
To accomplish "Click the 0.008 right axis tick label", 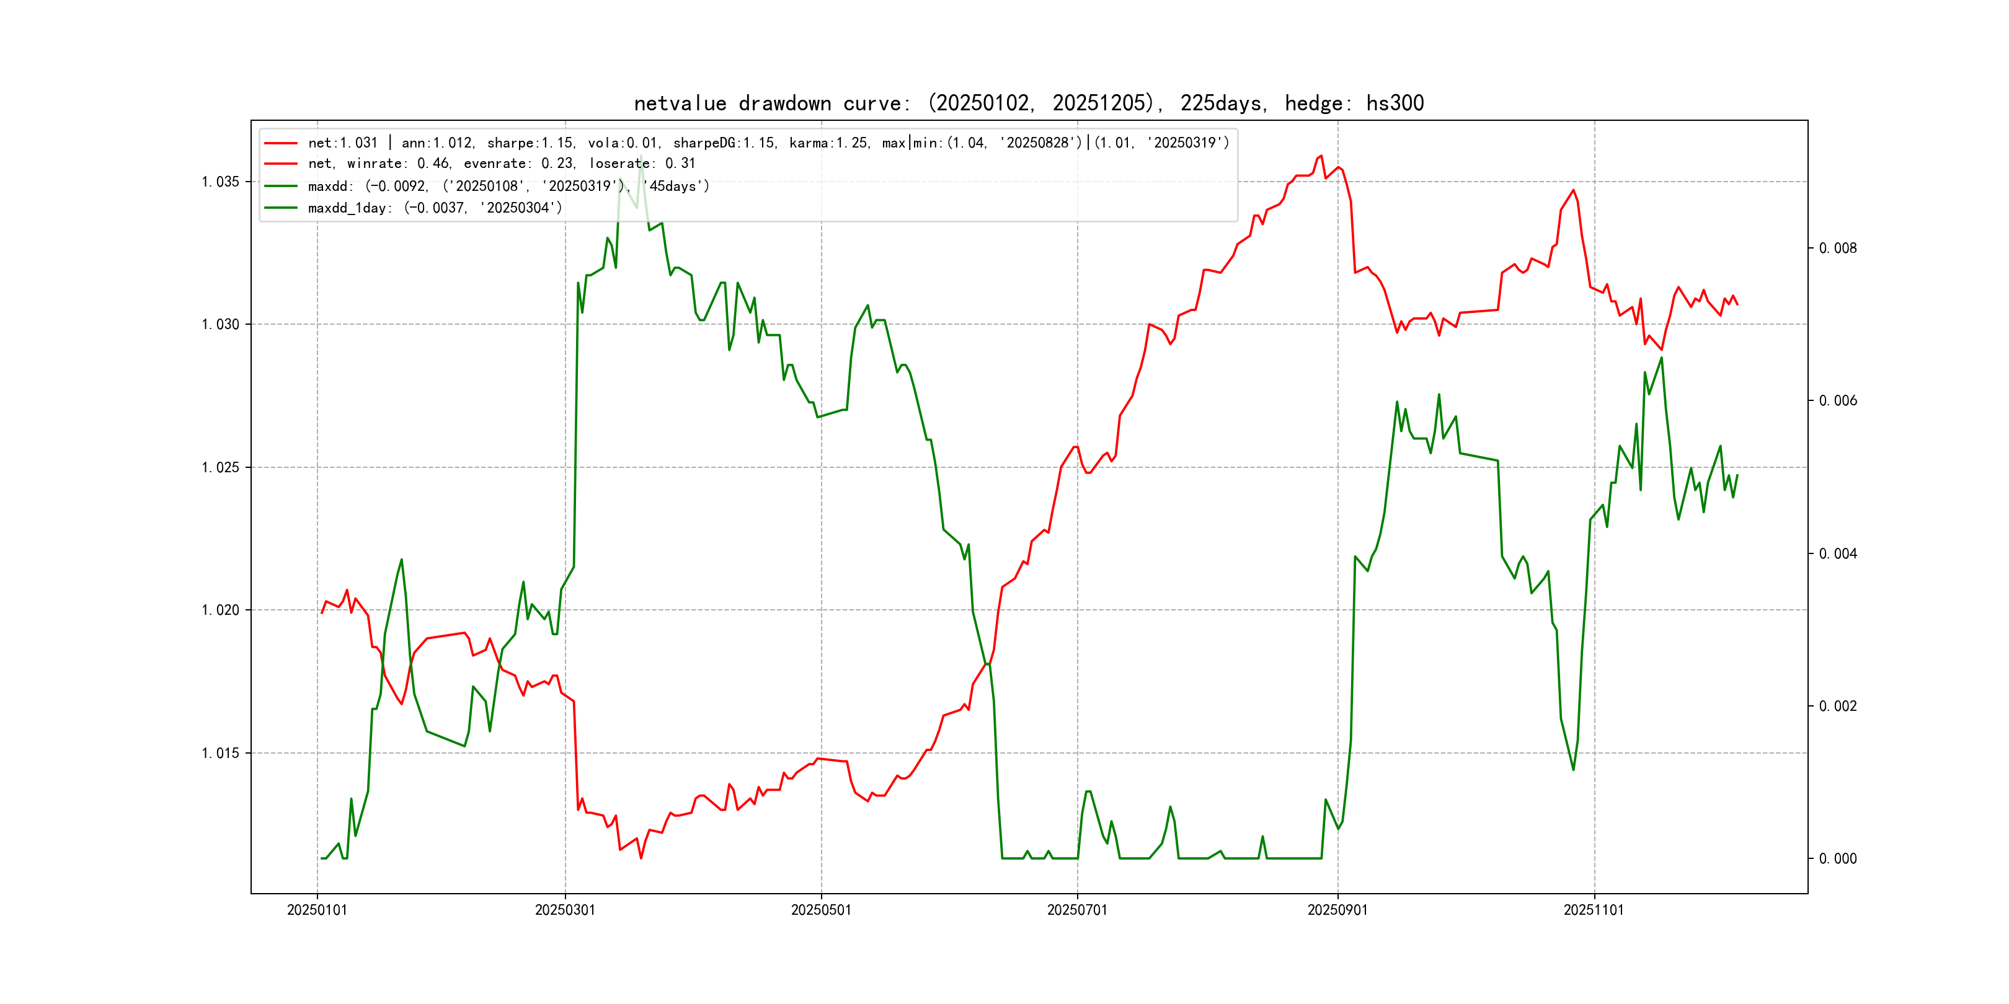I will click(1837, 248).
